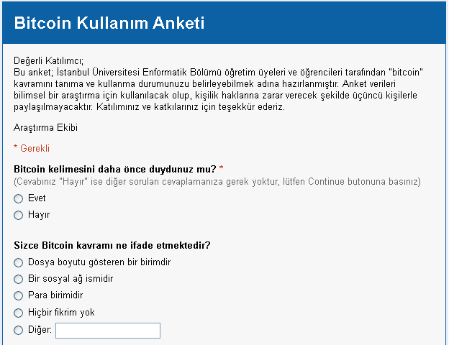The image size is (449, 345).
Task: Select the Hayır radio button
Action: 19,215
